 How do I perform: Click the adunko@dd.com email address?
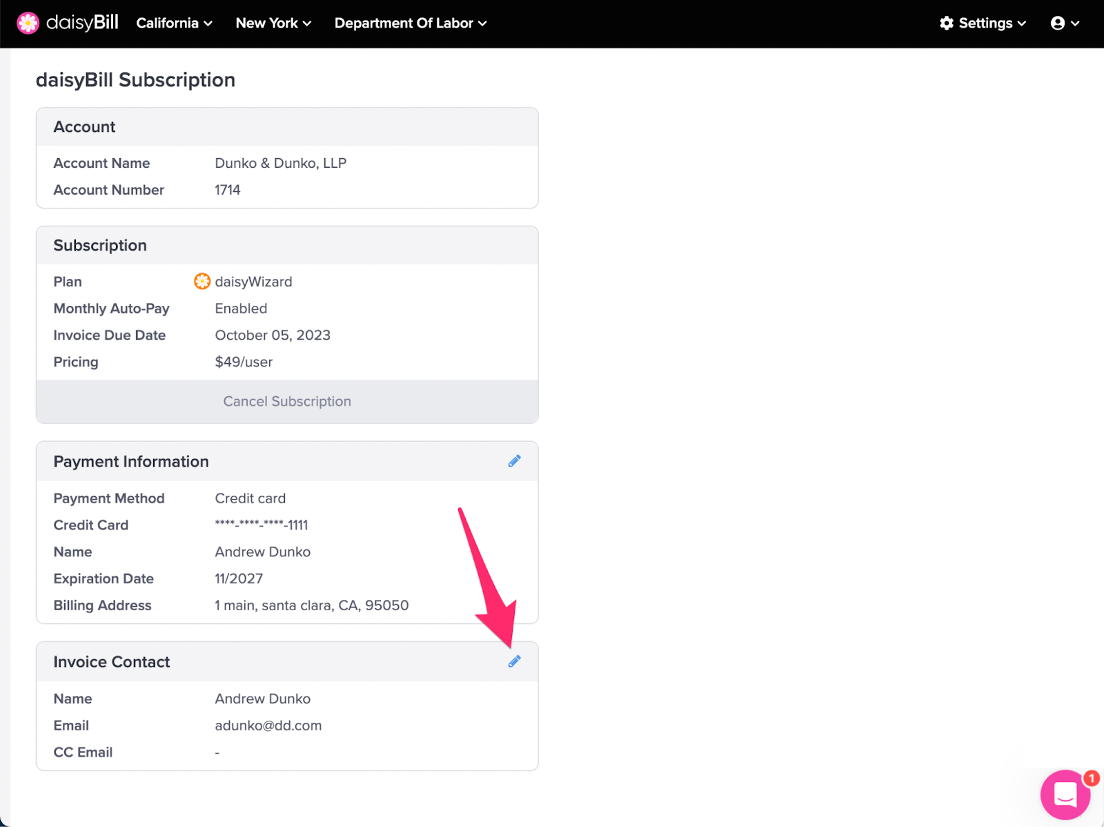coord(268,725)
